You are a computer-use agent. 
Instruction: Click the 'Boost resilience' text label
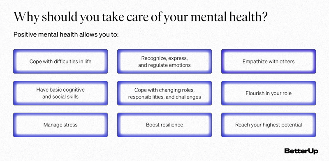pos(164,125)
